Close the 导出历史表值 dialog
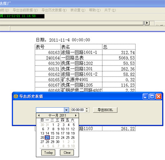This screenshot has height=160, width=165. click(158, 96)
